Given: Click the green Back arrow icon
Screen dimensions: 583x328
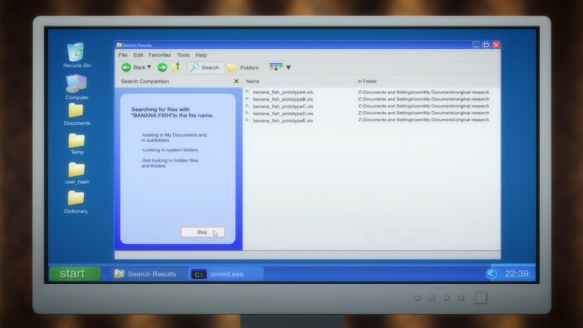Looking at the screenshot, I should (126, 67).
